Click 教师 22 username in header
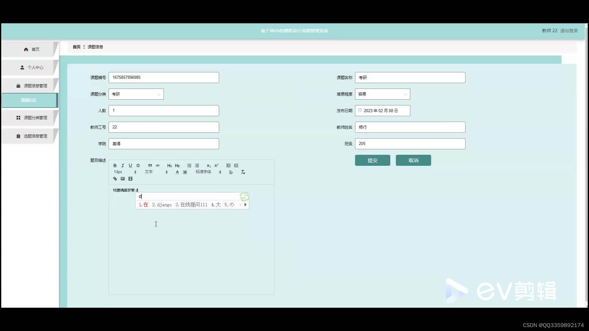Viewport: 589px width, 331px height. coord(550,31)
